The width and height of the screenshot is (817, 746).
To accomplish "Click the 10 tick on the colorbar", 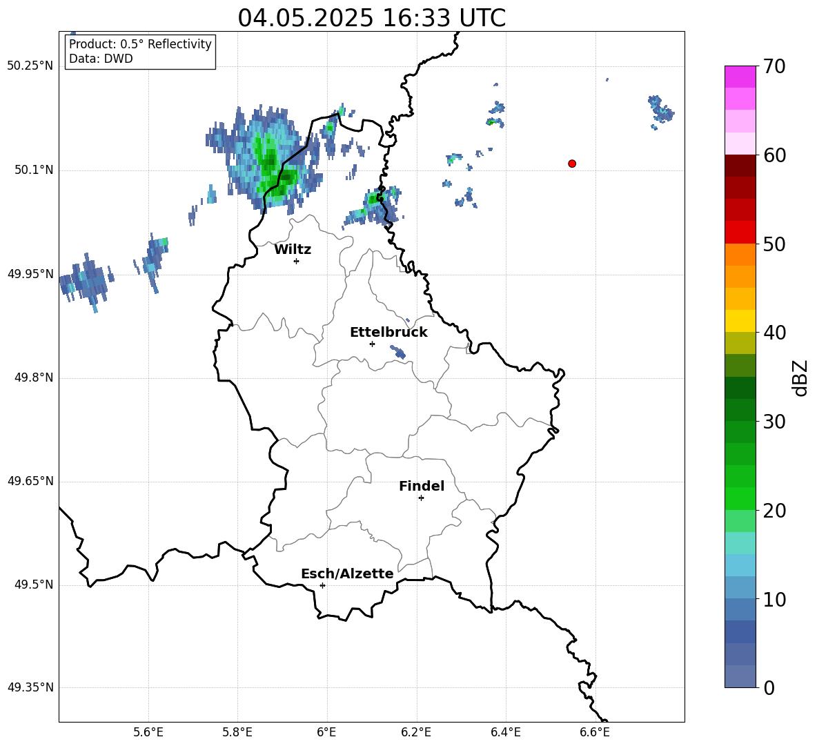I will [x=774, y=600].
